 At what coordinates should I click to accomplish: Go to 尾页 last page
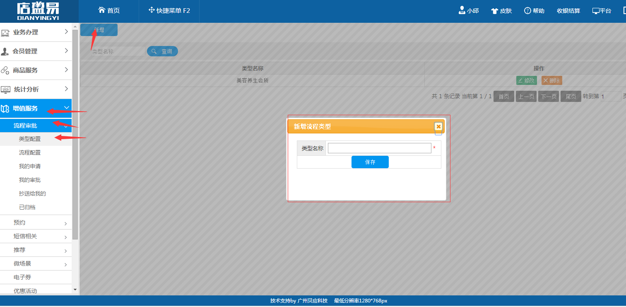coord(571,97)
